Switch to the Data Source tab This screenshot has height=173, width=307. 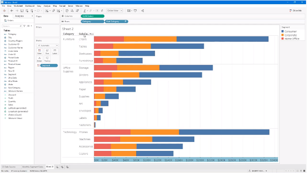click(x=9, y=167)
